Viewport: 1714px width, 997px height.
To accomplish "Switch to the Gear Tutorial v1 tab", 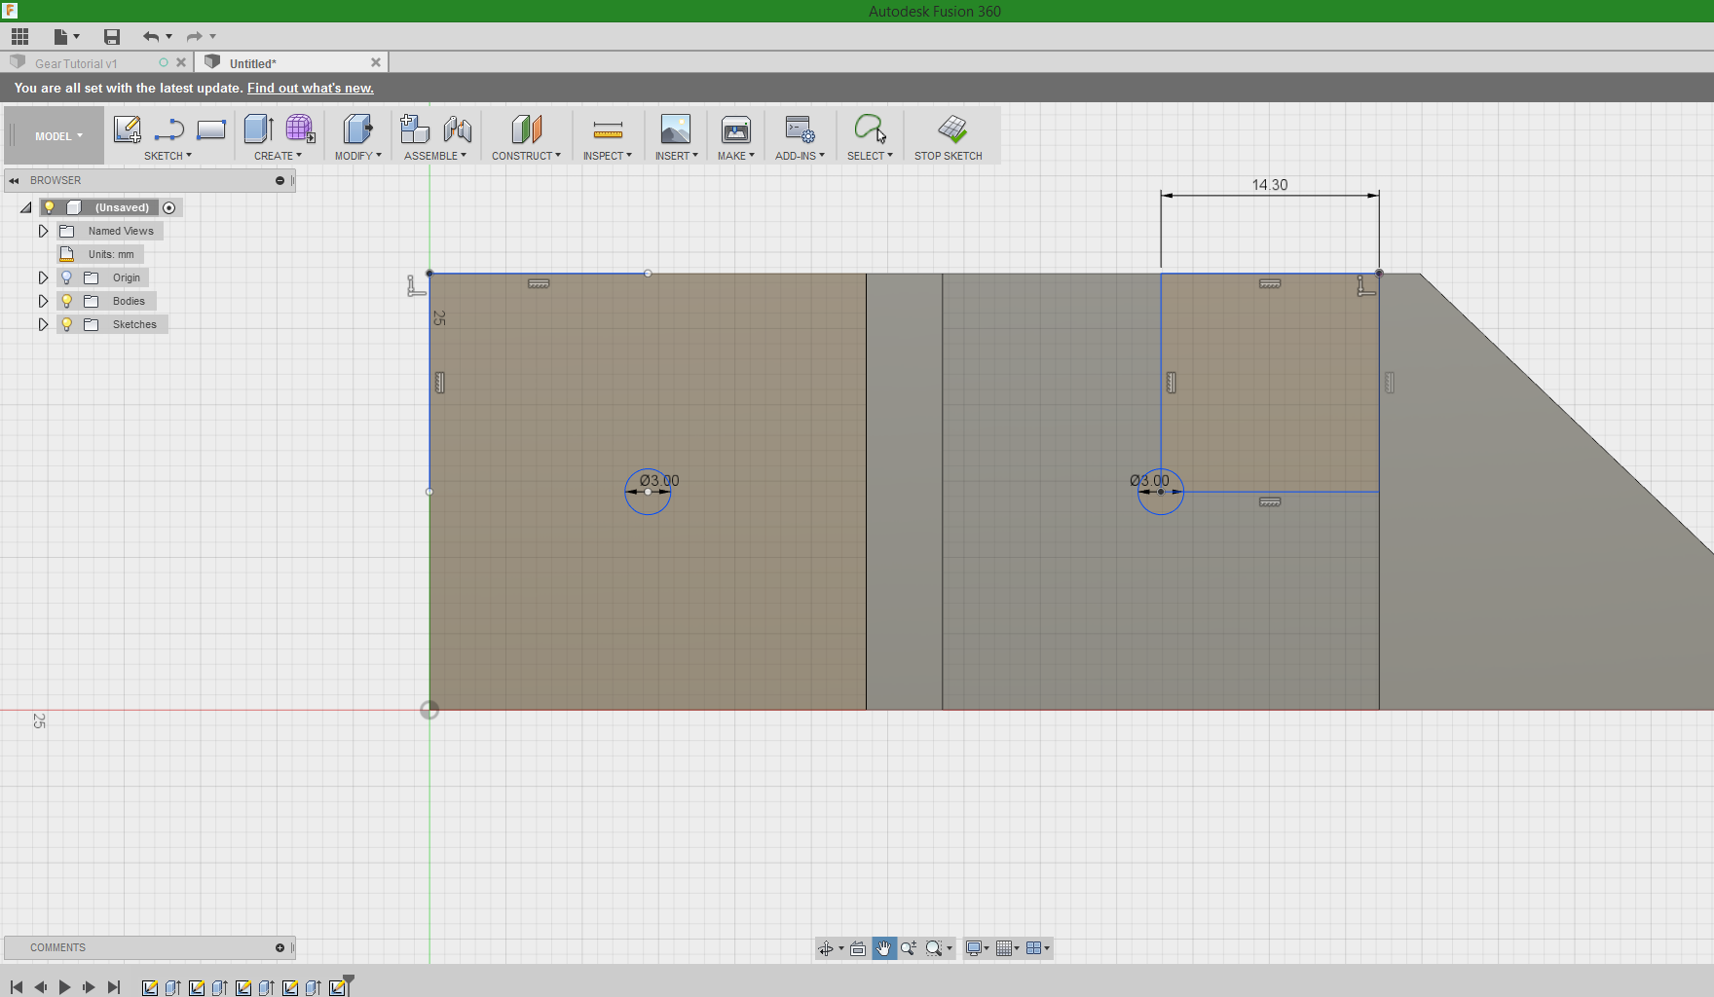I will pyautogui.click(x=77, y=63).
